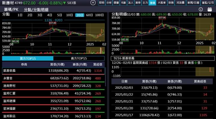
Task: Select the 2025/02/03 detail row
Action: [162, 88]
